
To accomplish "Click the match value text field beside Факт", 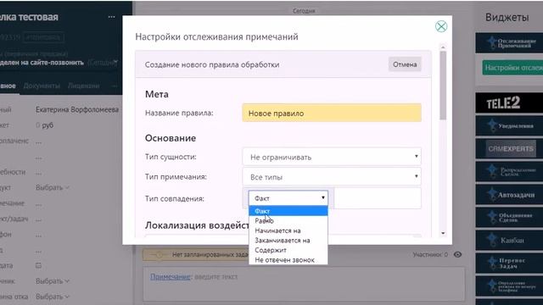I will tap(378, 198).
